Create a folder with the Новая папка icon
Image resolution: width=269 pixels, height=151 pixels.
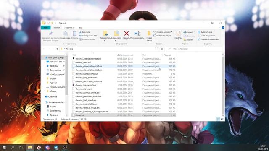point(149,34)
